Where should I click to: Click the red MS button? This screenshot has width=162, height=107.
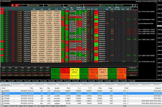13,5
